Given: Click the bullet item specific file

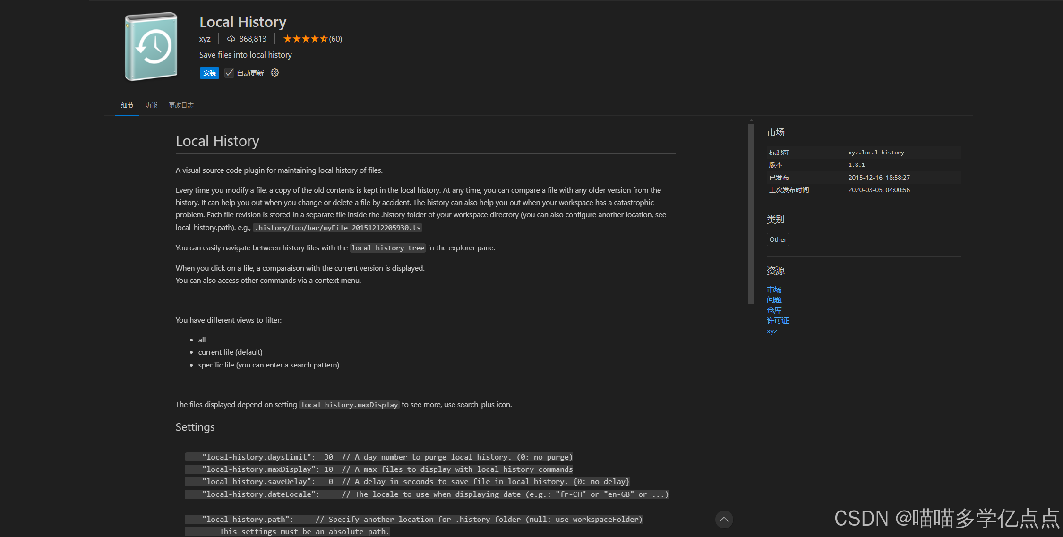Looking at the screenshot, I should (268, 365).
